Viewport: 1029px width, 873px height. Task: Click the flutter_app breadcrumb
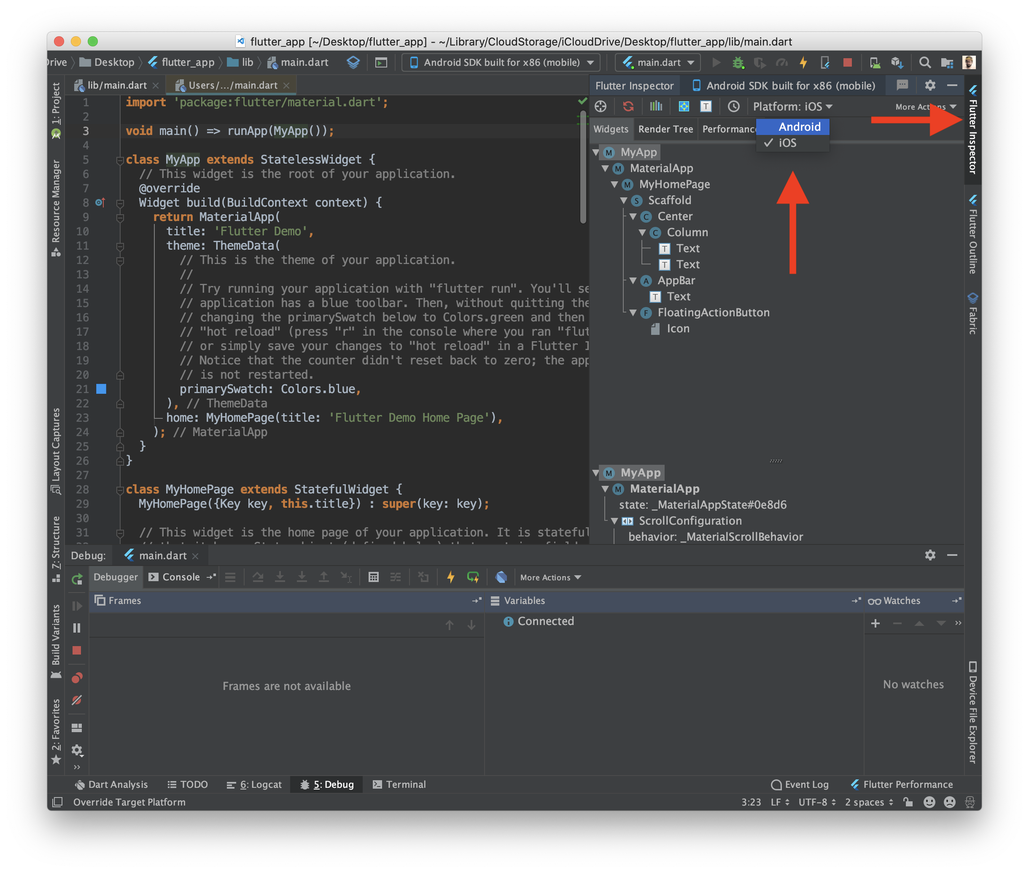[182, 63]
